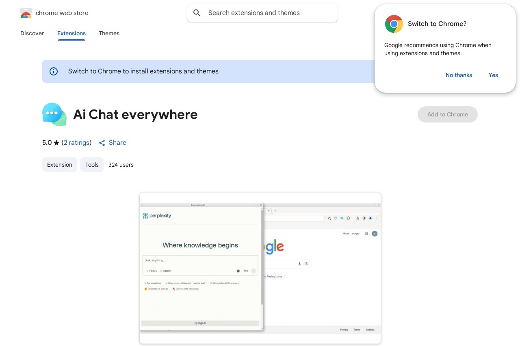Screen dimensions: 520x346
Task: Click the 5.0 rating value
Action: pos(47,142)
